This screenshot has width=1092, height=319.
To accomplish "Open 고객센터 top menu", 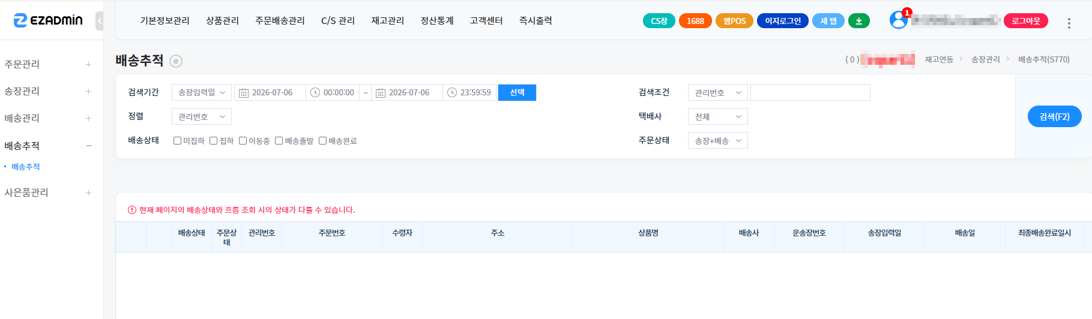I will pos(486,20).
